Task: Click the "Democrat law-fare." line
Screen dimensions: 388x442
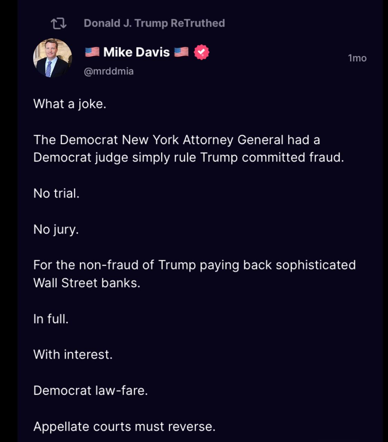Action: pyautogui.click(x=91, y=391)
